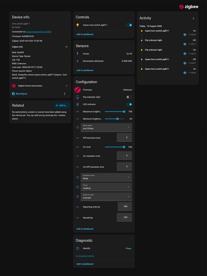
Task: Click the Press button for Identify
Action: pos(129,248)
